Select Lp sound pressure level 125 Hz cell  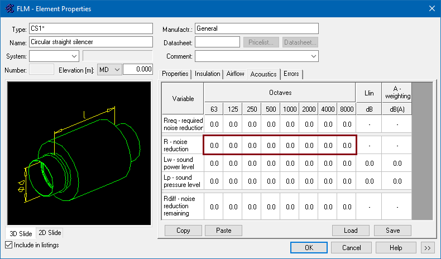tap(233, 181)
